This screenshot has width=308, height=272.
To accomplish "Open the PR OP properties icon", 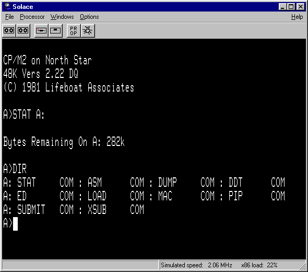I will point(74,30).
